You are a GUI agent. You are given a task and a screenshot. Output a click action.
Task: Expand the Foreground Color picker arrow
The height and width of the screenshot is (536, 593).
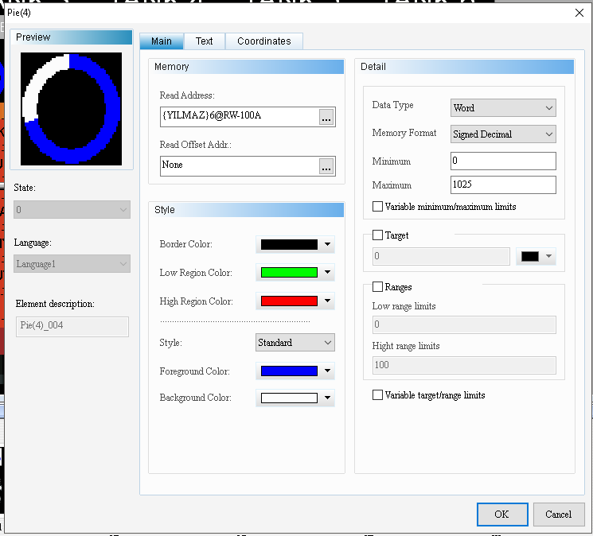click(x=327, y=371)
